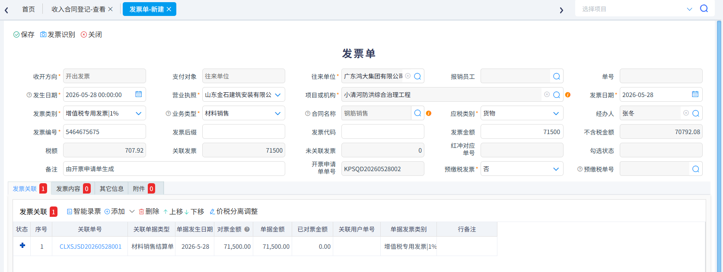Open the 发票内容 tab

tap(73, 188)
